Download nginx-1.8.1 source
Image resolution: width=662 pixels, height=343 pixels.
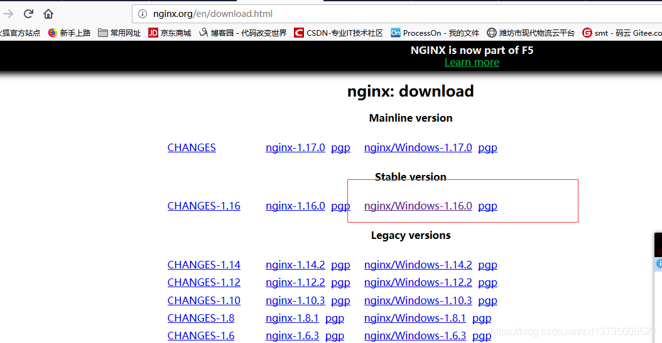coord(292,318)
